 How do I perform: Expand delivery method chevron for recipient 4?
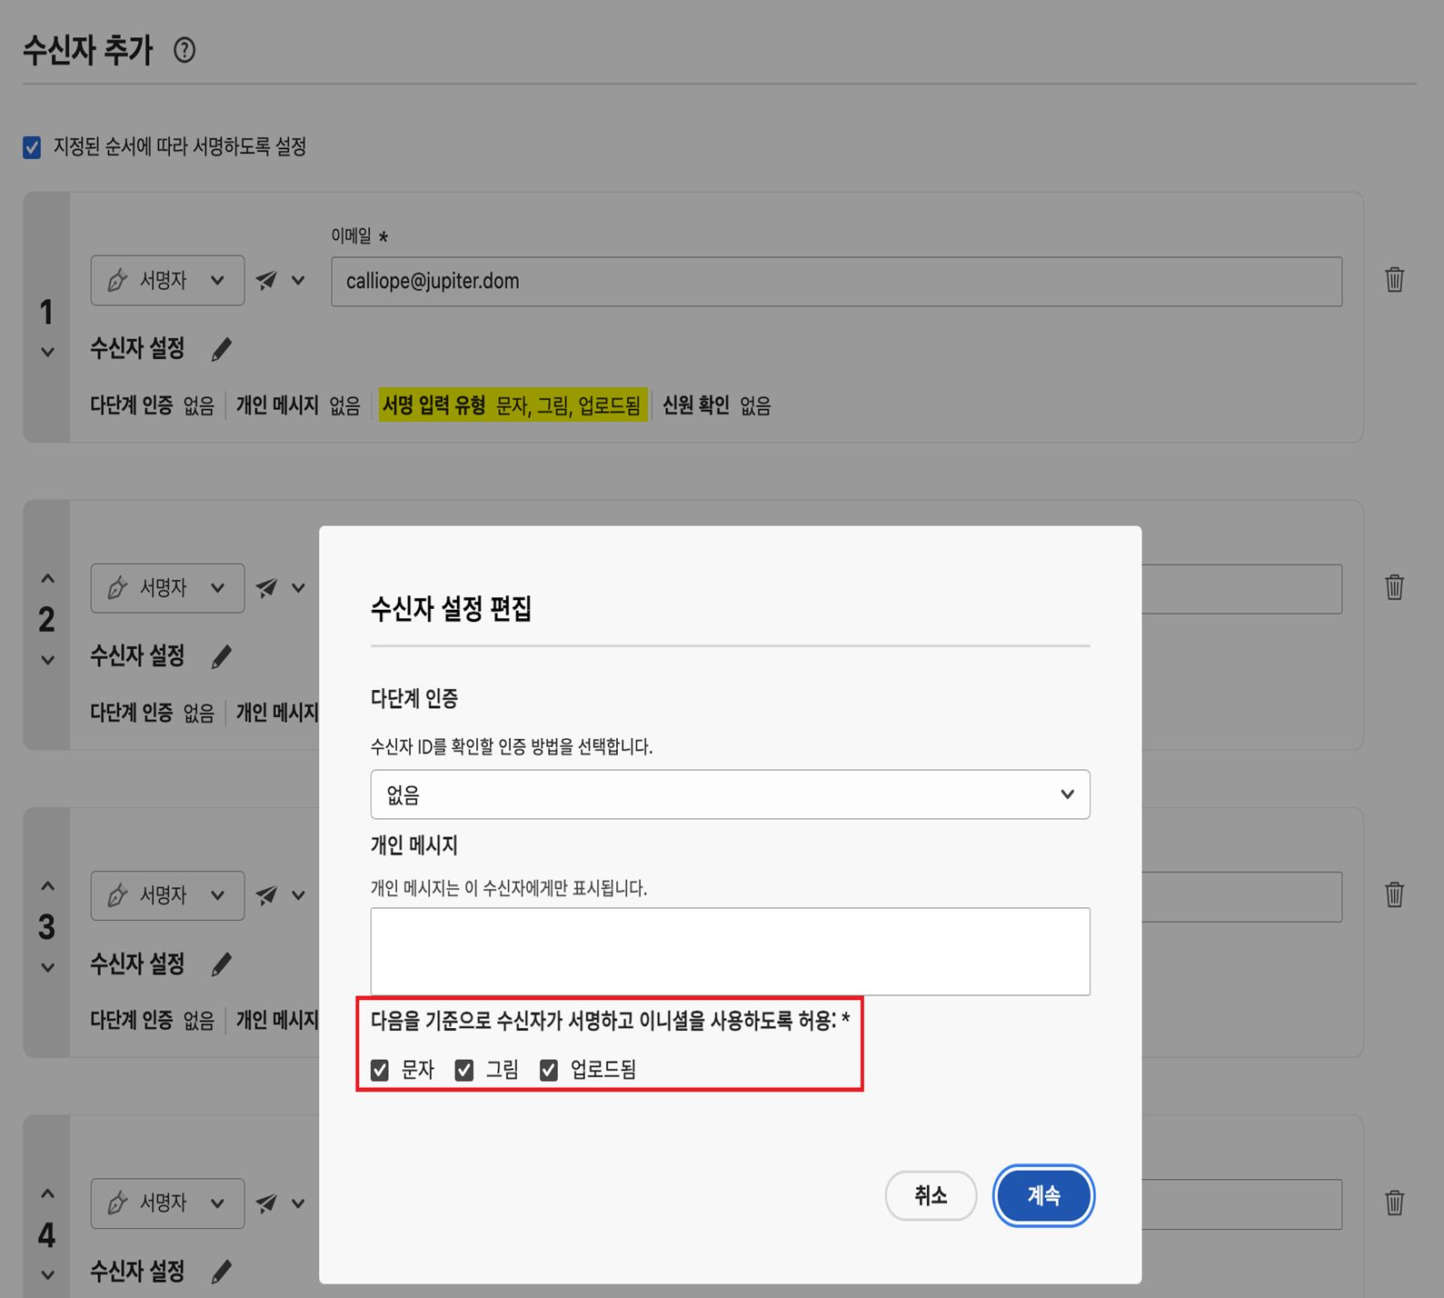coord(298,1203)
